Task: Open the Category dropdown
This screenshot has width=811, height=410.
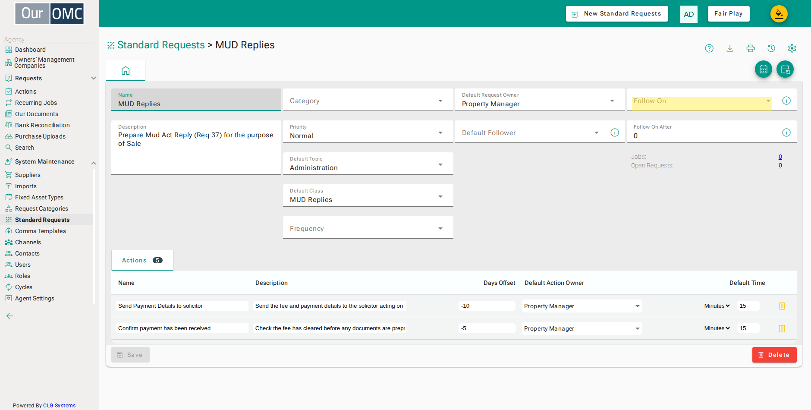Action: pyautogui.click(x=368, y=101)
